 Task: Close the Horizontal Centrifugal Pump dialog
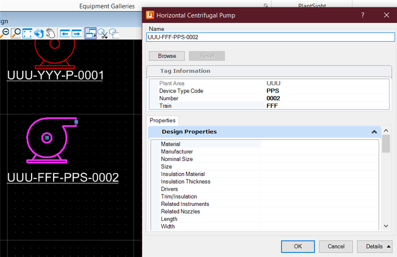387,15
